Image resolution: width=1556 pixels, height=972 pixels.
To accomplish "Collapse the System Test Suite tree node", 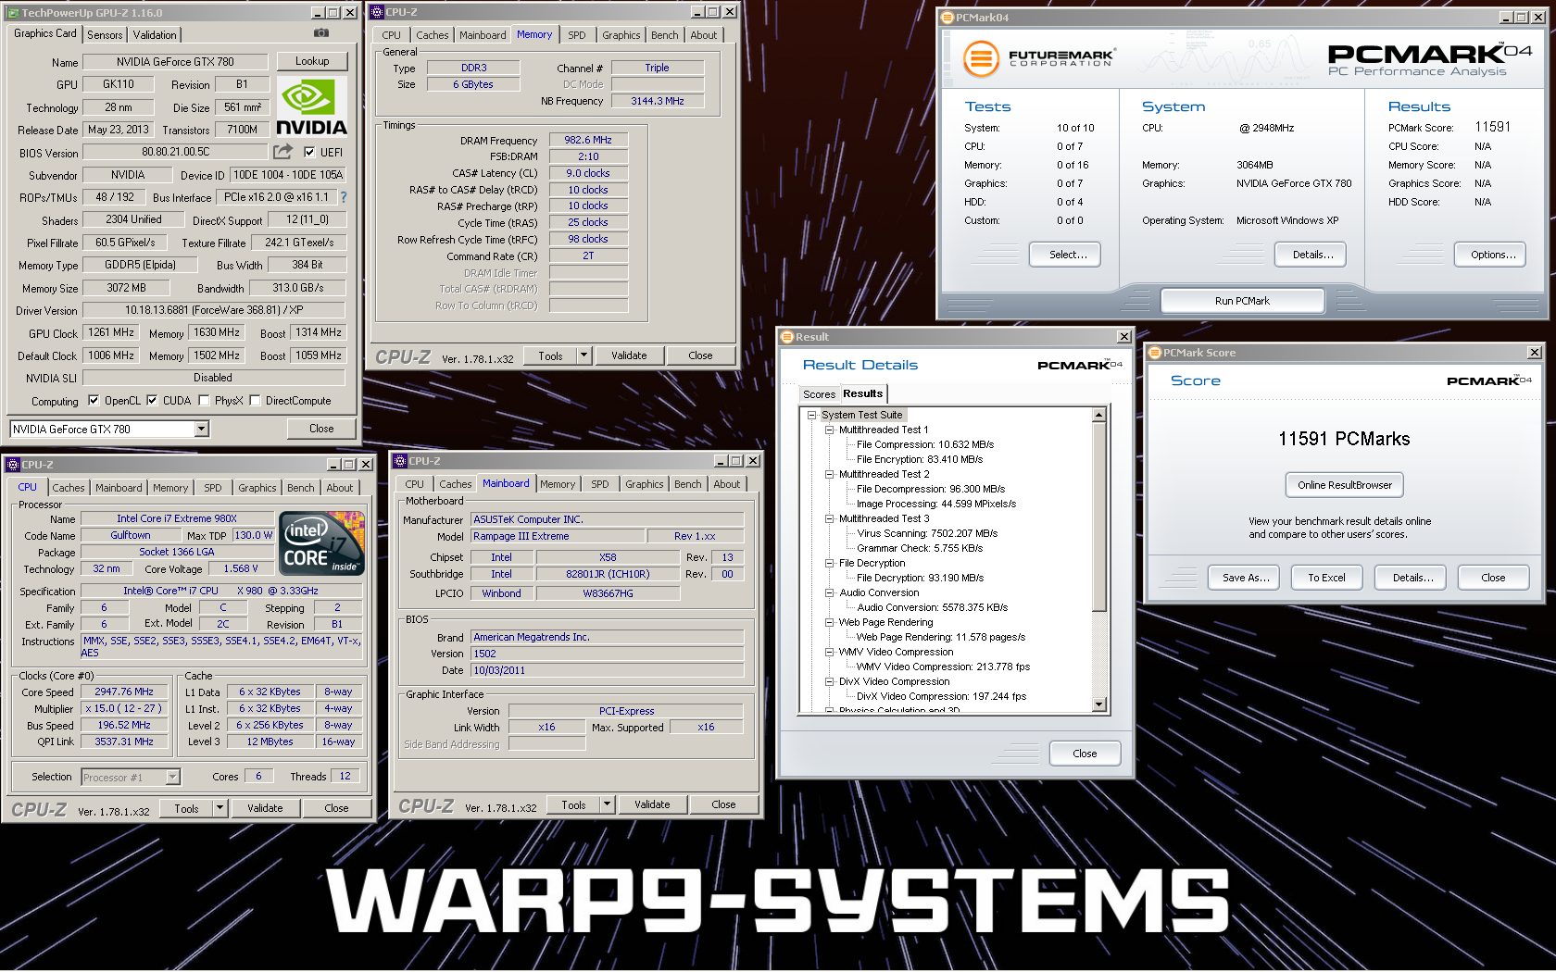I will 811,415.
